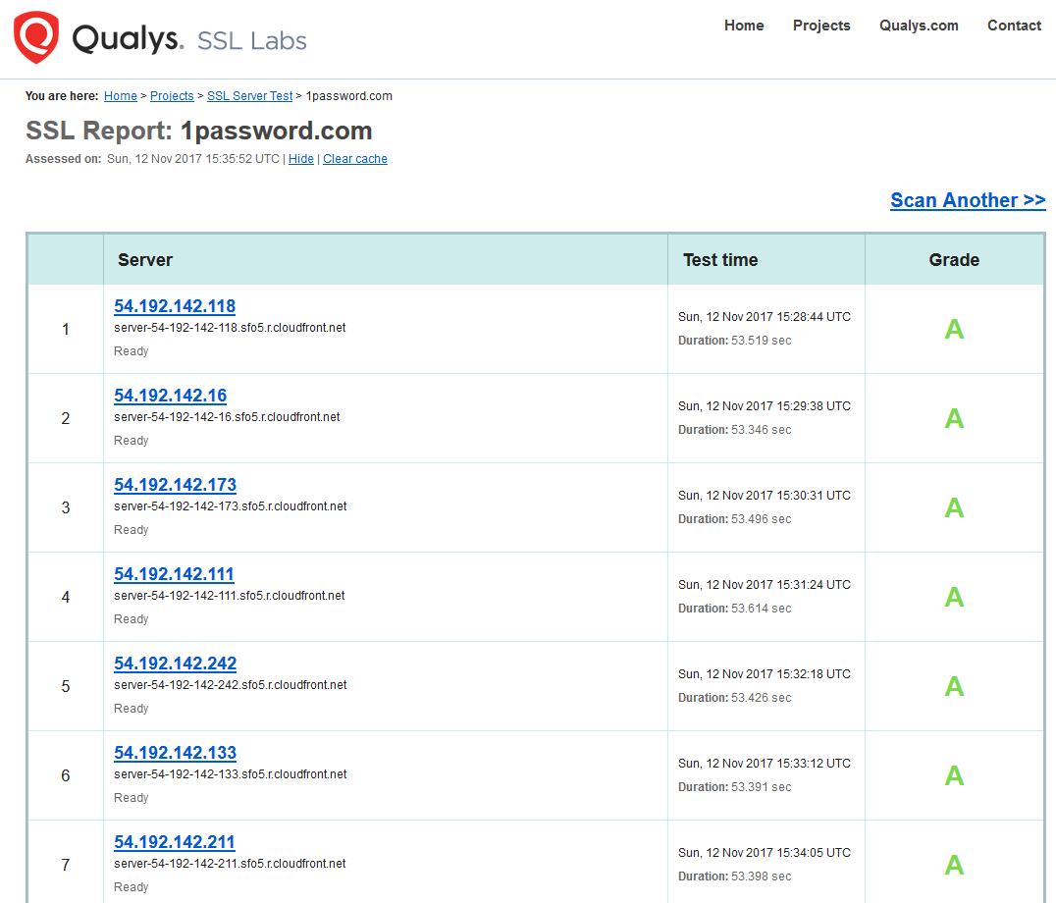Click the Hide link beside assessment date
The width and height of the screenshot is (1056, 903).
tap(301, 159)
